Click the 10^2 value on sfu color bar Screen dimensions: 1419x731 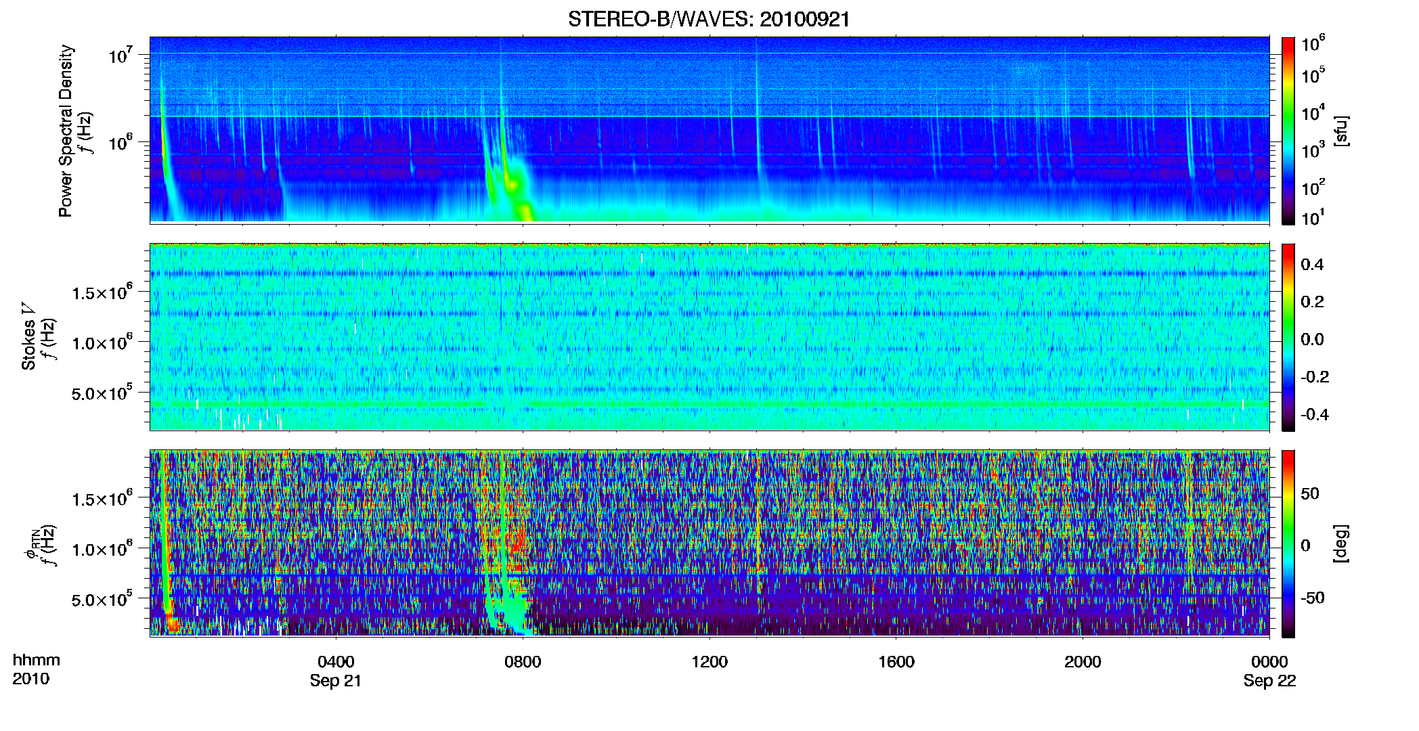(1313, 187)
